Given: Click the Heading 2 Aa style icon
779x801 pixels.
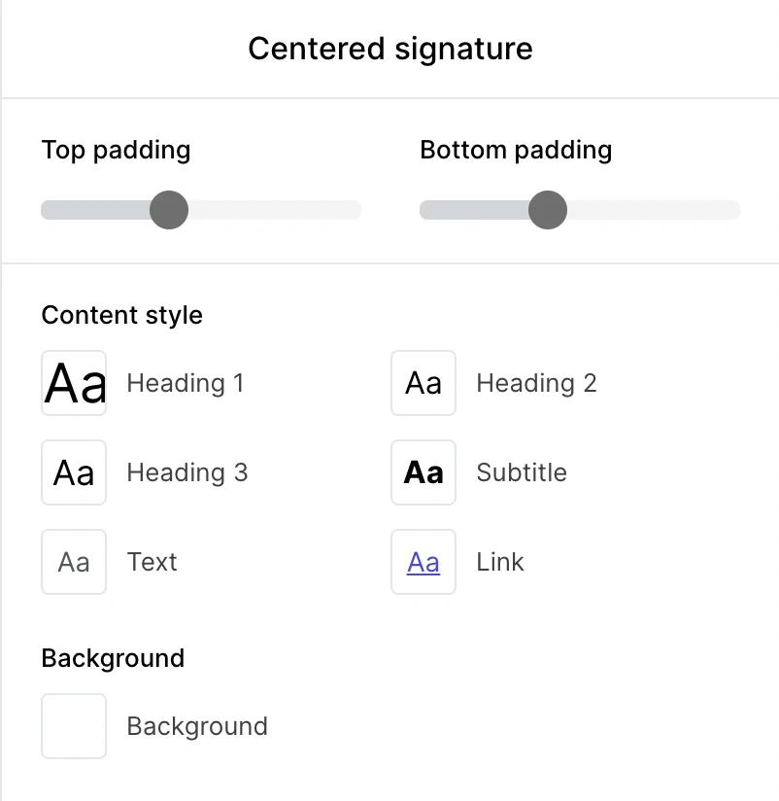Looking at the screenshot, I should pyautogui.click(x=423, y=383).
